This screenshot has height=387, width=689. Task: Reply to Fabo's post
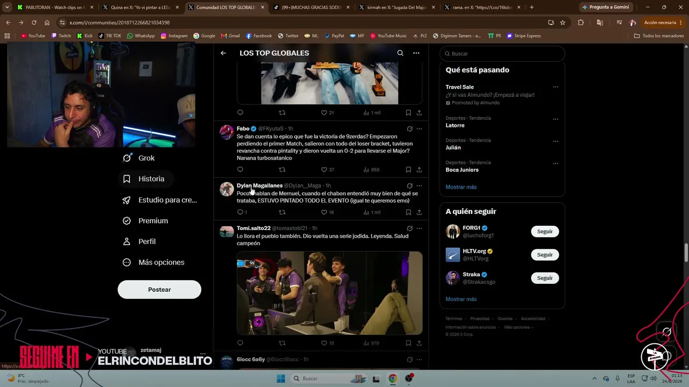click(x=240, y=170)
